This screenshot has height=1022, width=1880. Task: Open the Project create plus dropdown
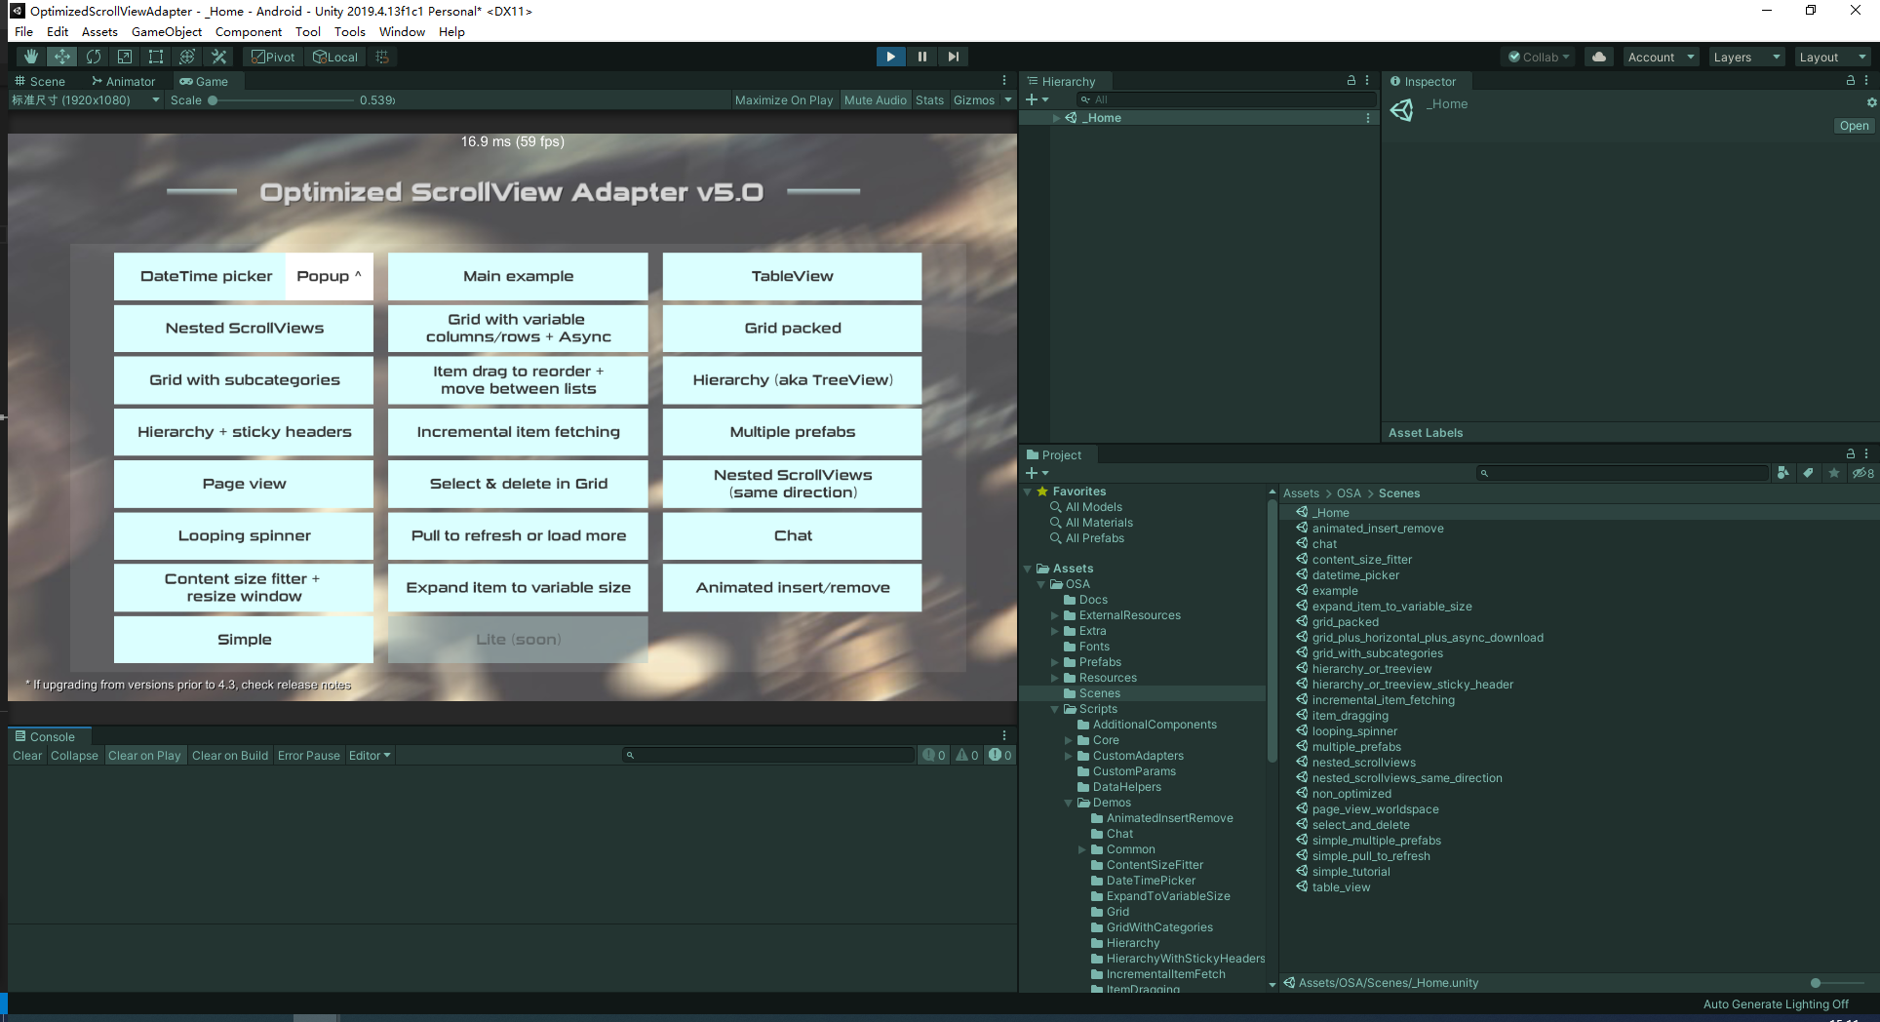tap(1037, 473)
